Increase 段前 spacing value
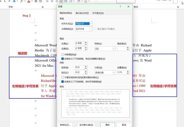The image size is (184, 127). click(x=86, y=66)
